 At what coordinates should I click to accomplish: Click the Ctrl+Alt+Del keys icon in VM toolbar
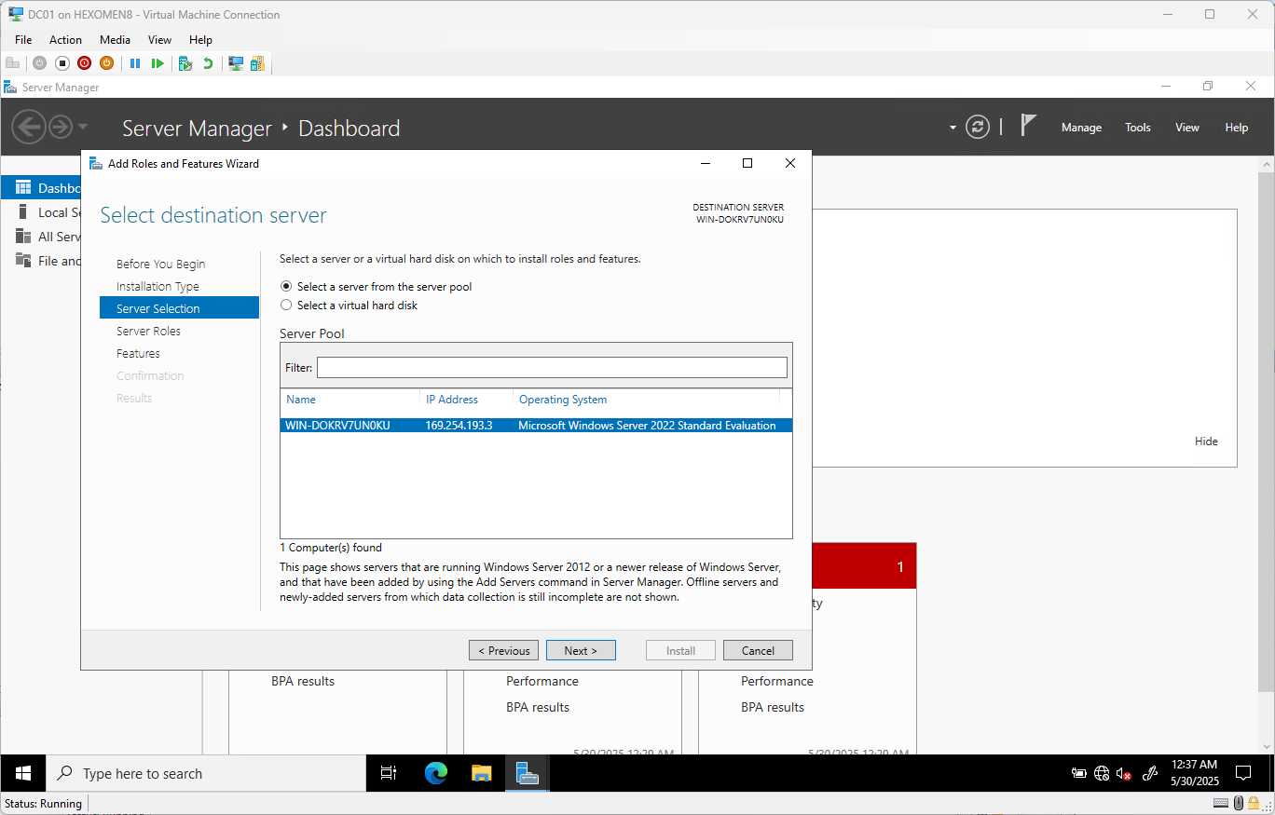(12, 63)
